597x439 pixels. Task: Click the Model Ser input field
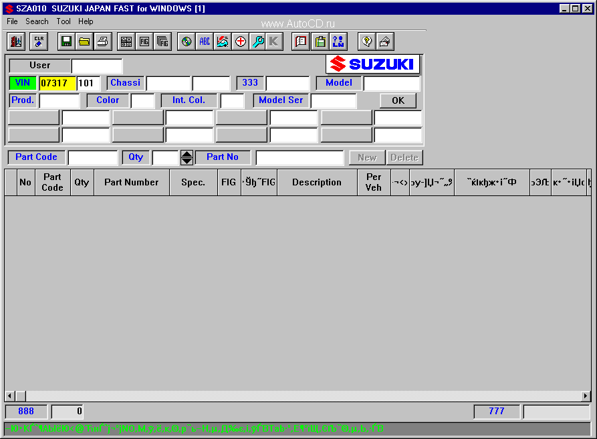[x=334, y=100]
